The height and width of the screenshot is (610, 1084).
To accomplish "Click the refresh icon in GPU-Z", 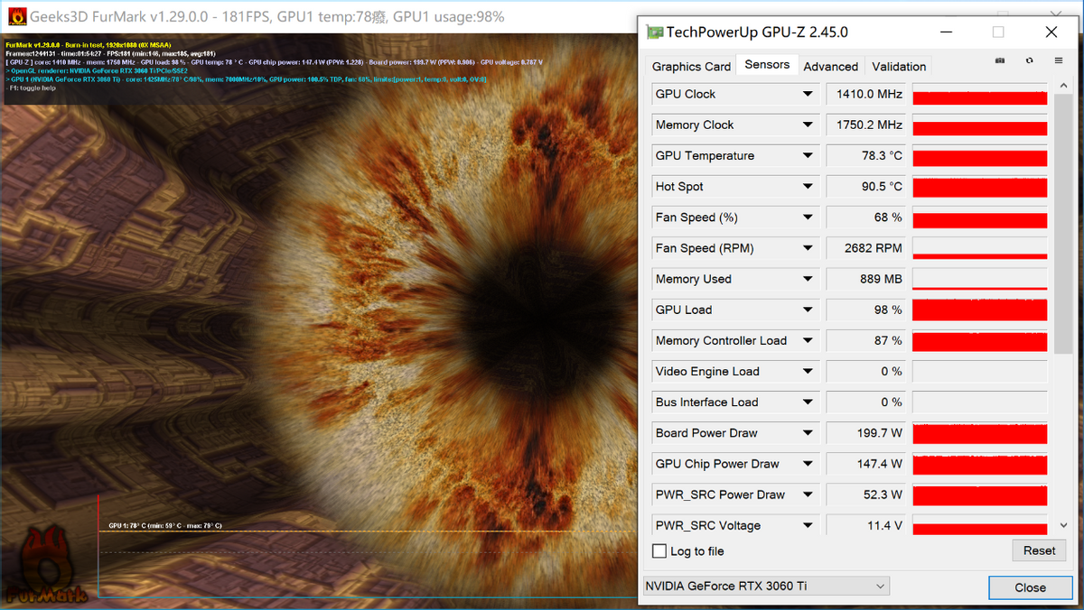I will click(1029, 60).
